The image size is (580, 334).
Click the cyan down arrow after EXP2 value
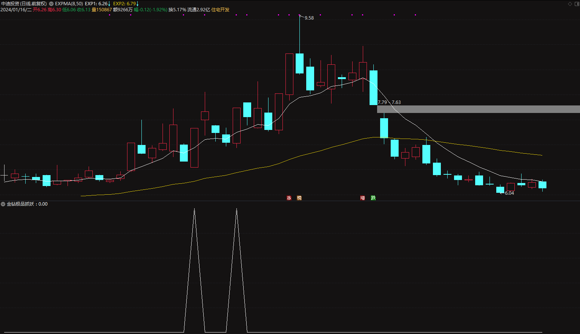[x=137, y=4]
